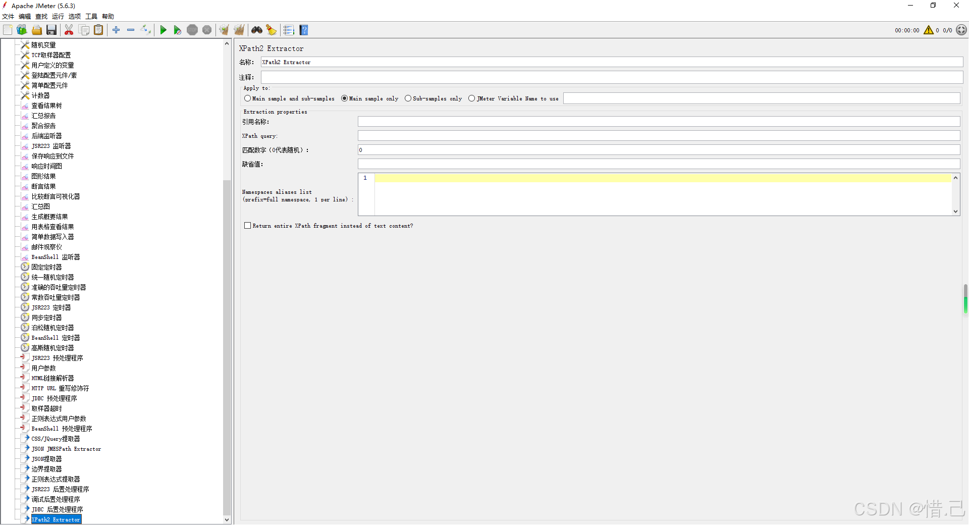Open the 运行 menu

coord(58,17)
